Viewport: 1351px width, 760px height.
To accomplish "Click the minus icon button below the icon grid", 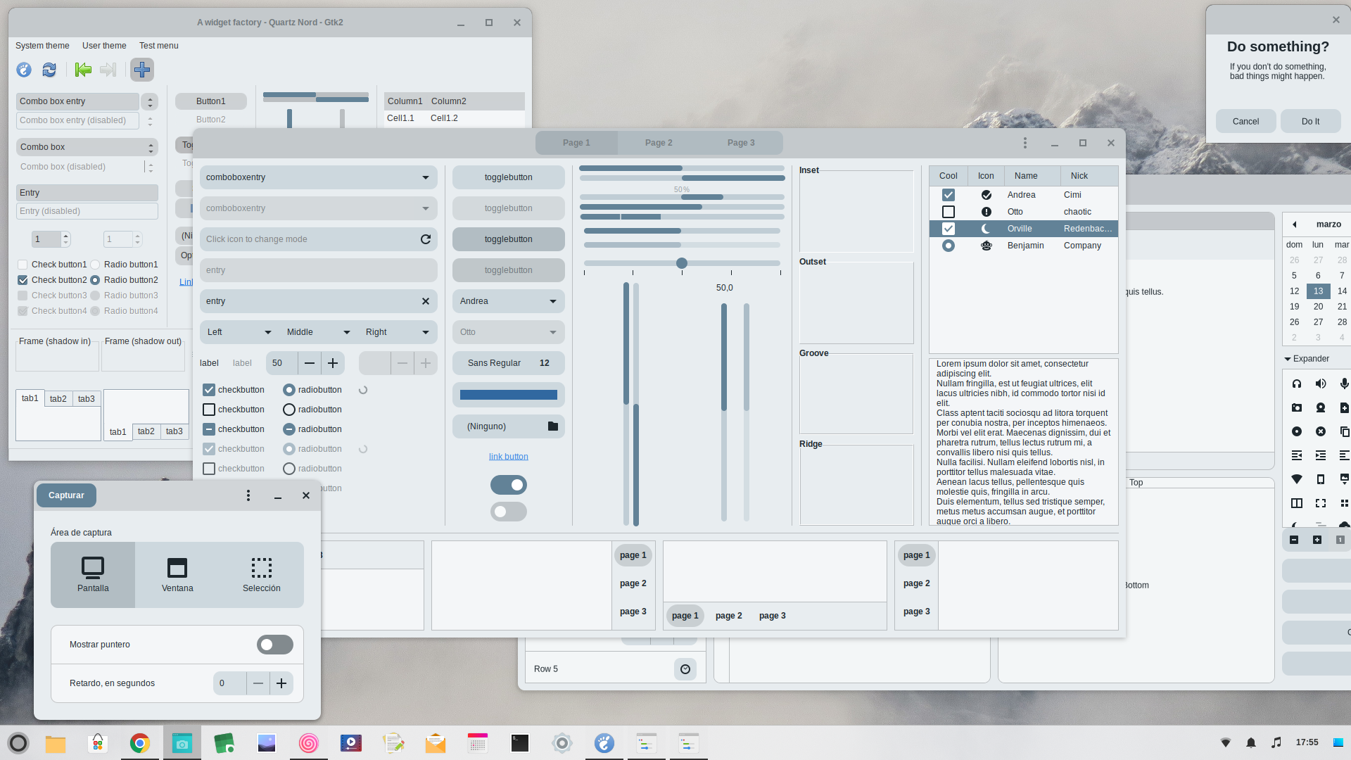I will (1294, 540).
